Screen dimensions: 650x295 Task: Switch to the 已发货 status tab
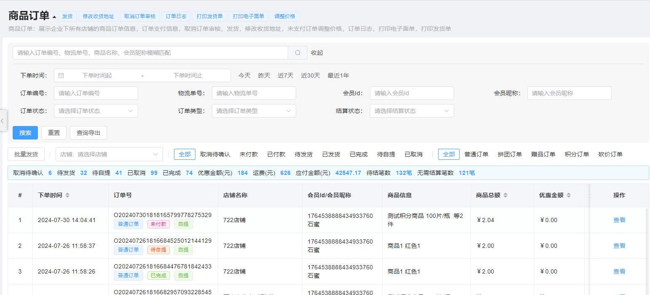[x=331, y=154]
